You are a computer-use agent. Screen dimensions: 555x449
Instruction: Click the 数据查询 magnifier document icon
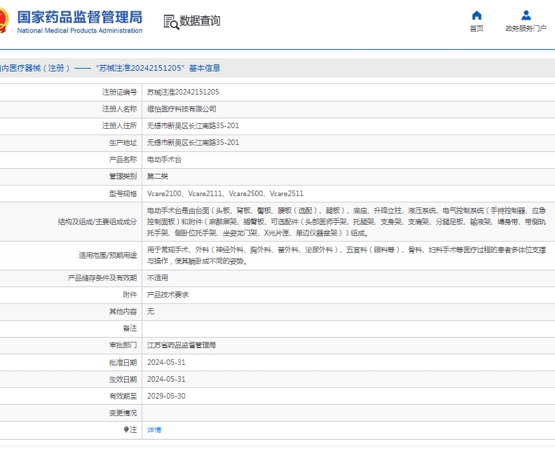(171, 22)
